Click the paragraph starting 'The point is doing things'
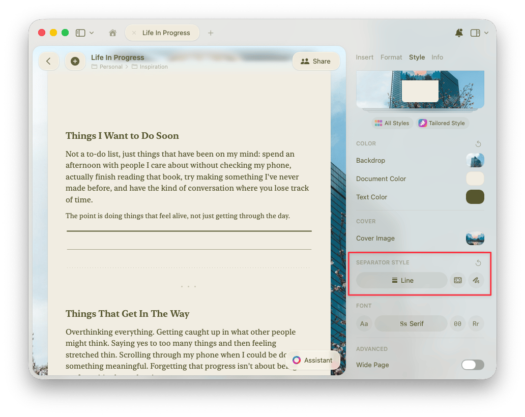This screenshot has height=417, width=525. [178, 216]
